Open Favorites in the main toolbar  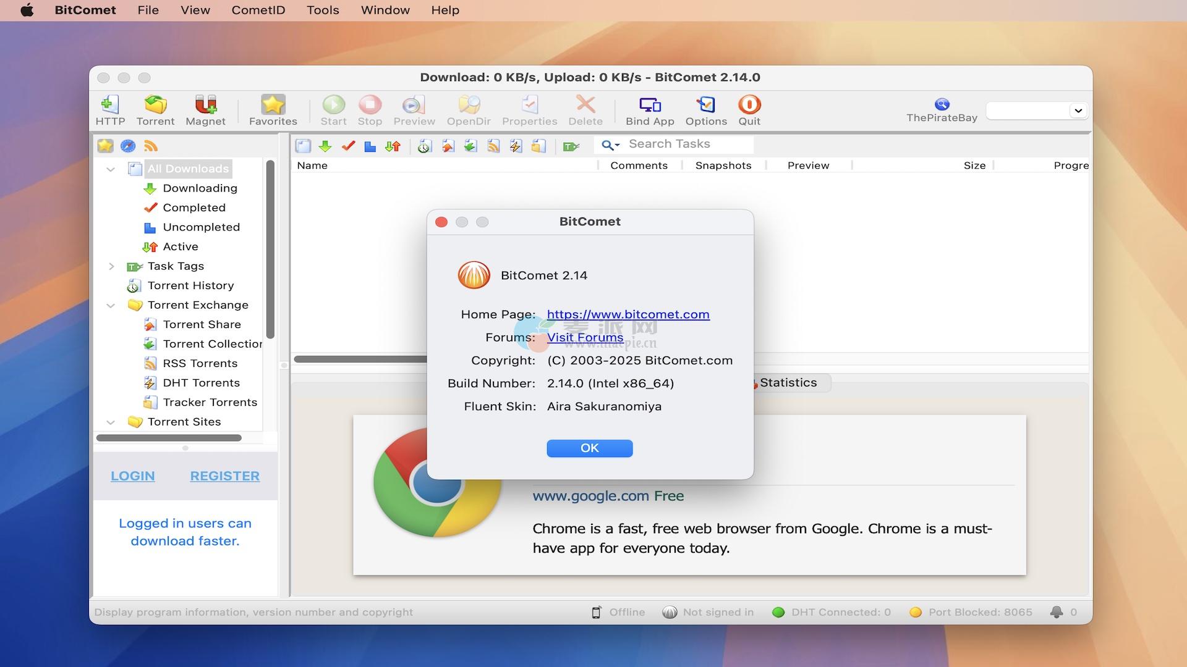point(273,111)
